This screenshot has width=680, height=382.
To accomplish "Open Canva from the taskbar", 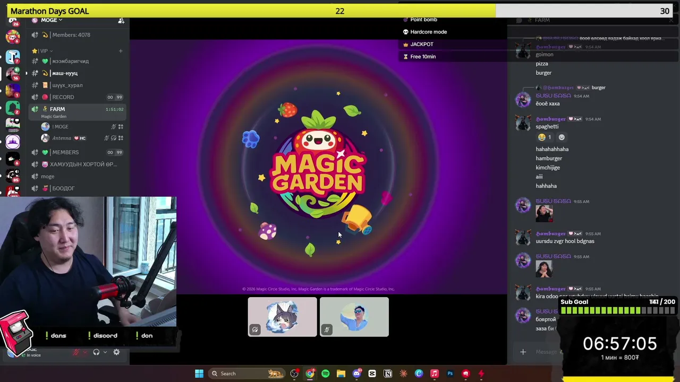I will coord(419,374).
